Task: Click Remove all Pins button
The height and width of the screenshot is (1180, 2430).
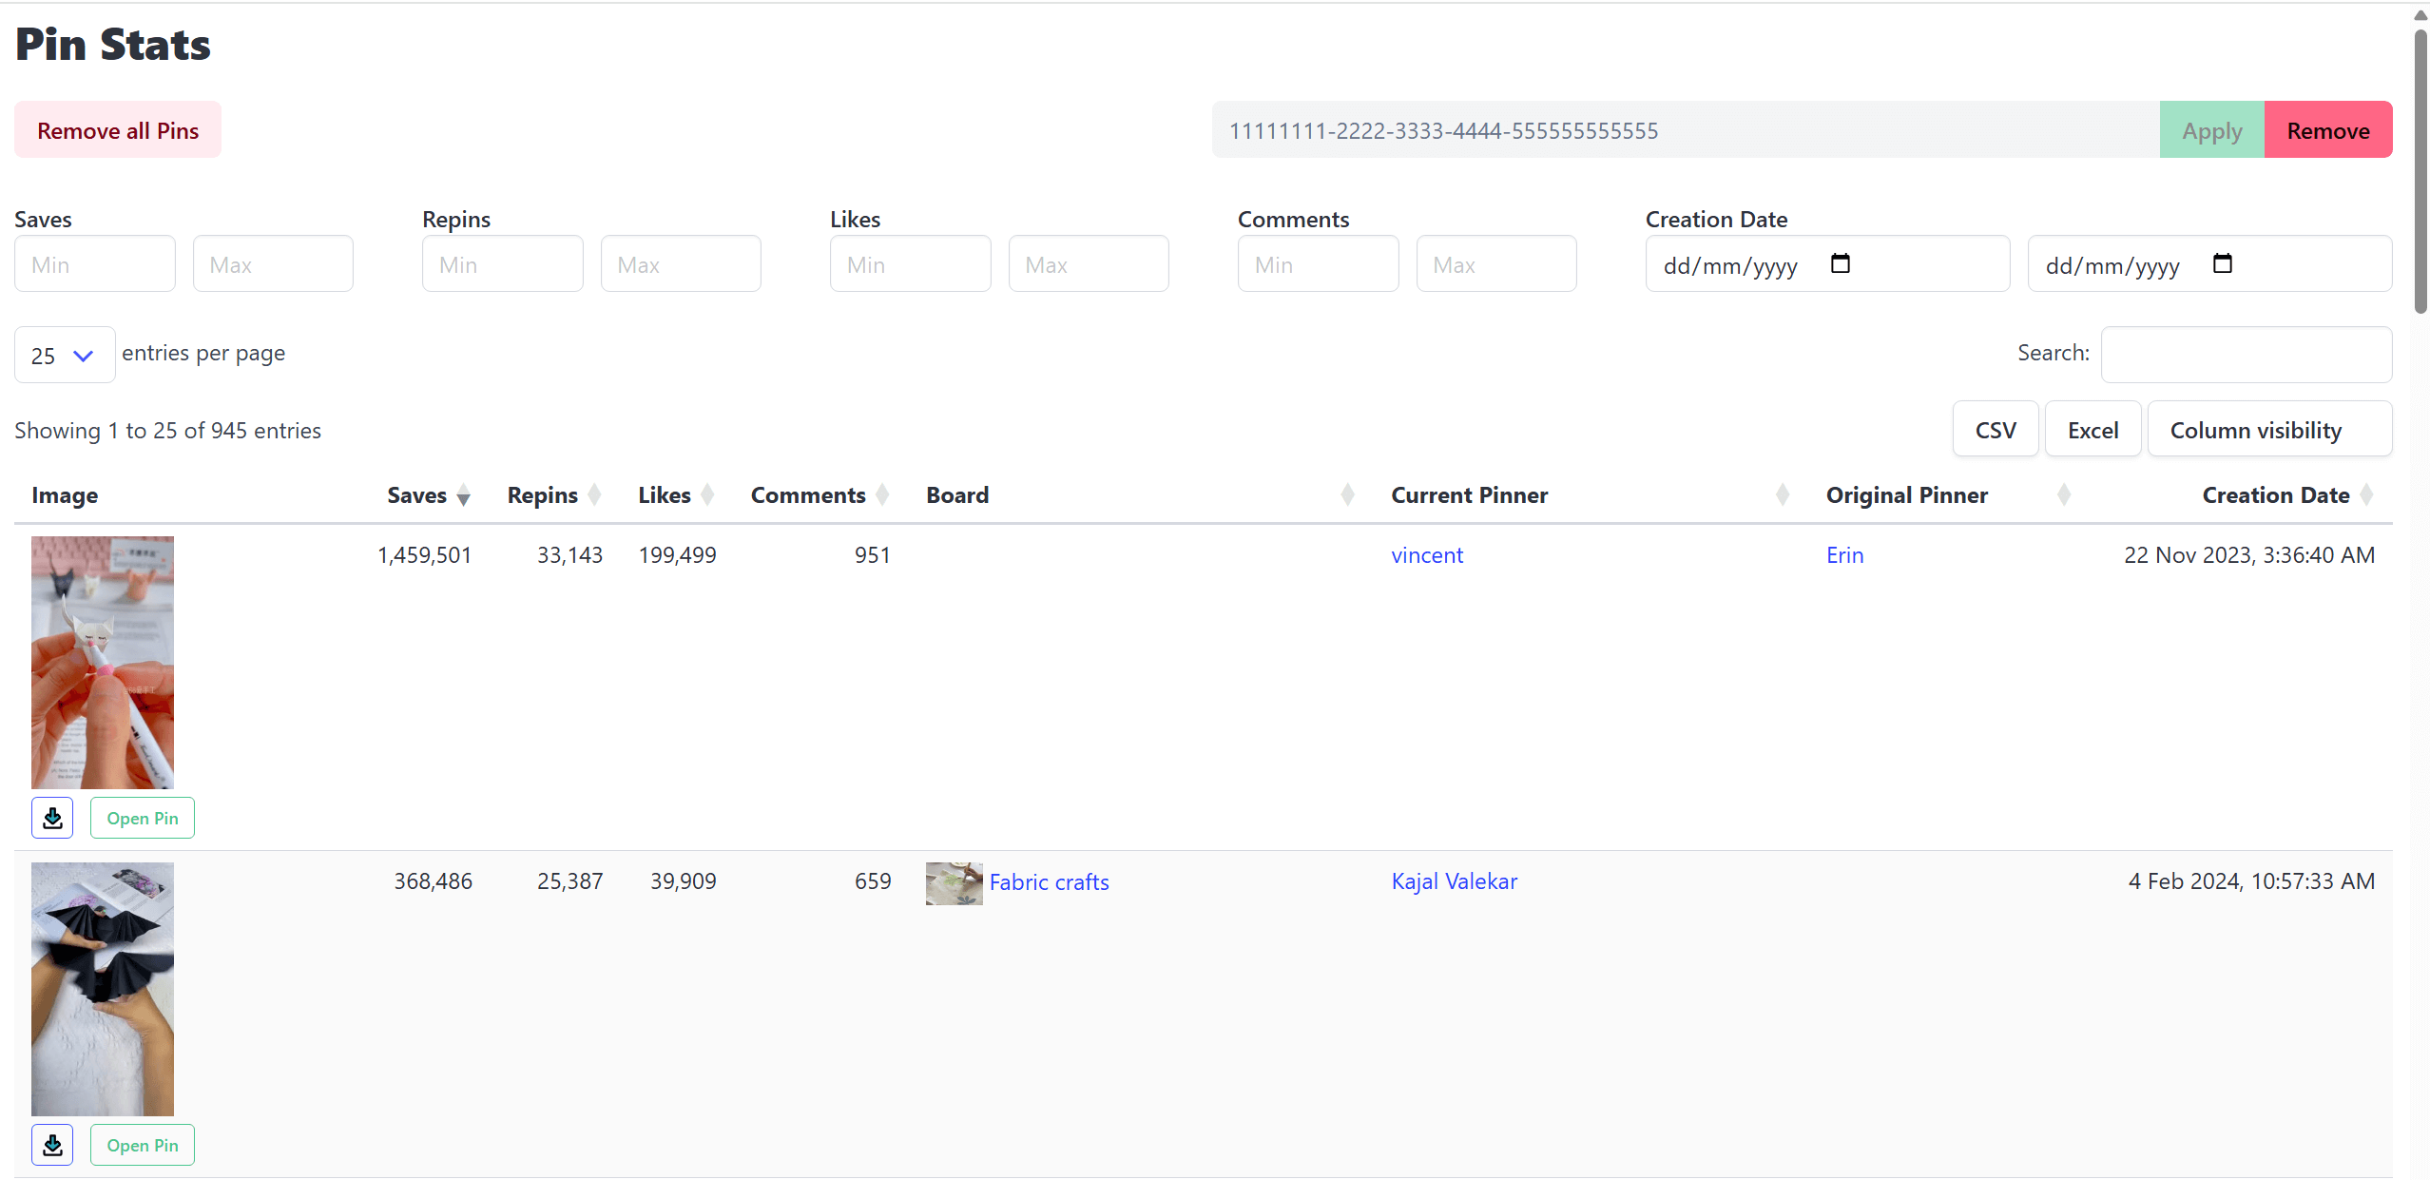Action: (118, 129)
